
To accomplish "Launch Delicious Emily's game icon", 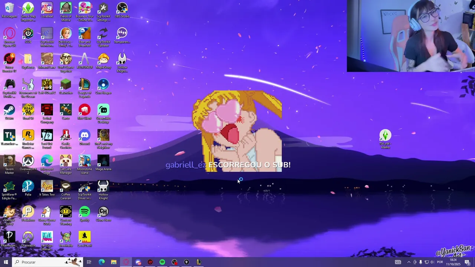I will (66, 37).
